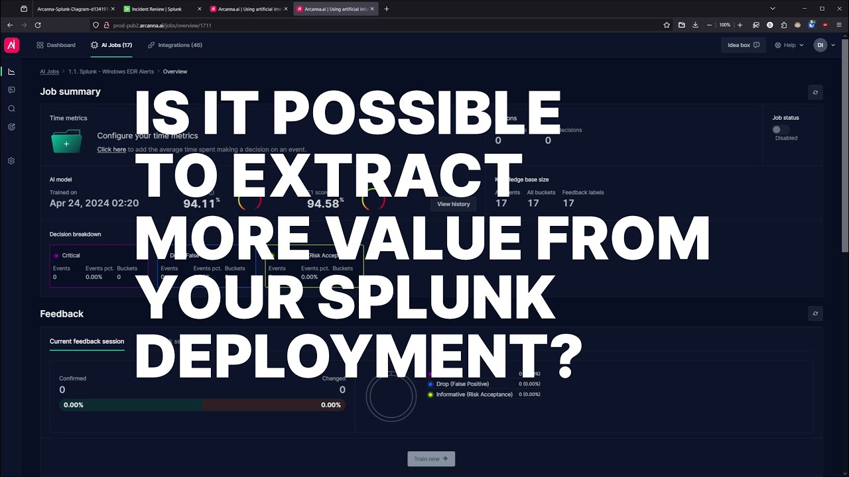
Task: Open the feedback chat icon in sidebar
Action: click(11, 89)
